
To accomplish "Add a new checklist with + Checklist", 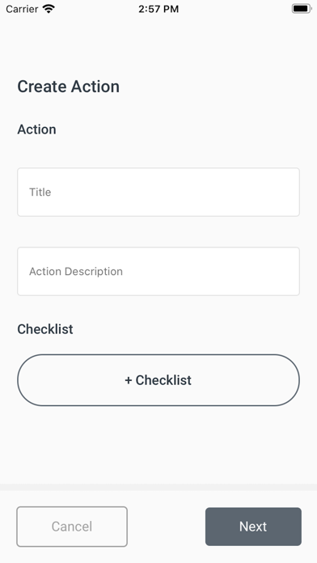I will pos(158,380).
